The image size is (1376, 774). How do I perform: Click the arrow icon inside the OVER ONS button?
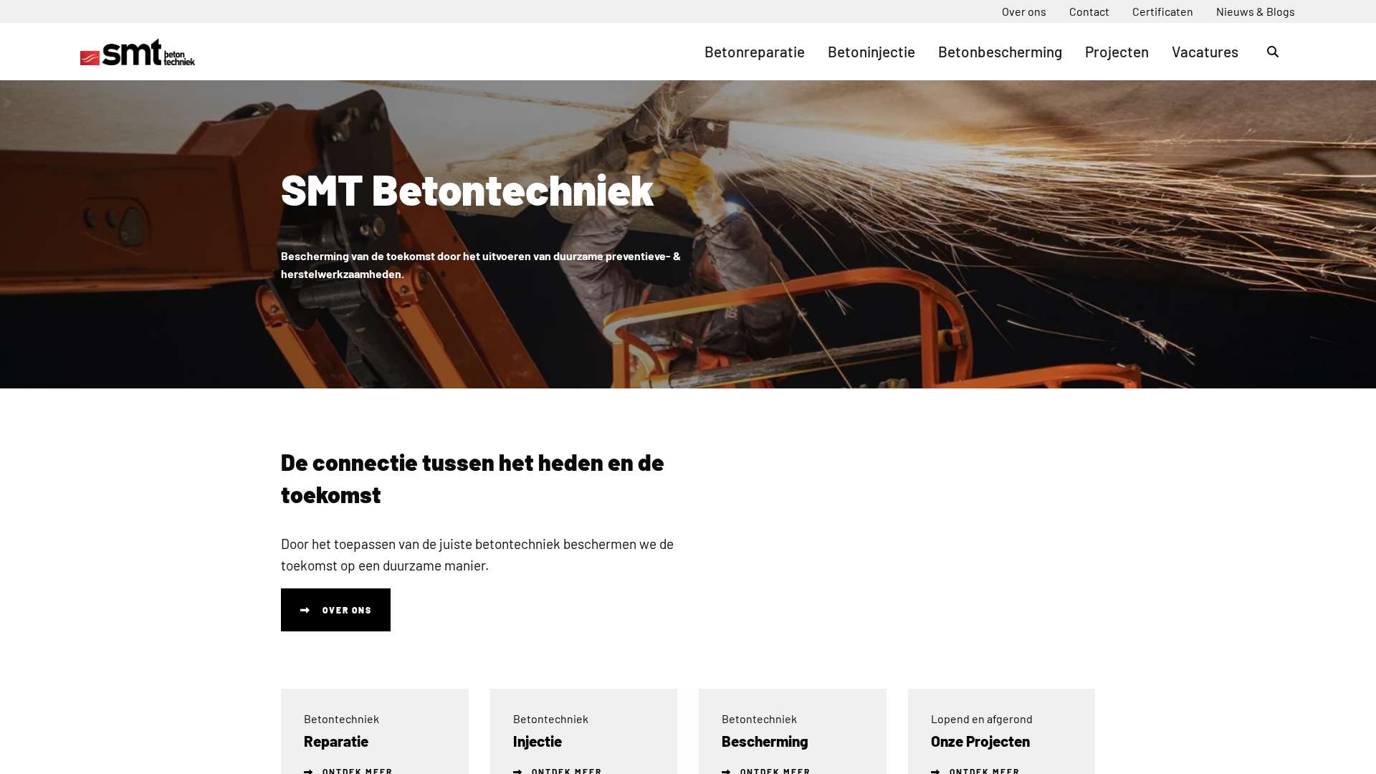[305, 610]
